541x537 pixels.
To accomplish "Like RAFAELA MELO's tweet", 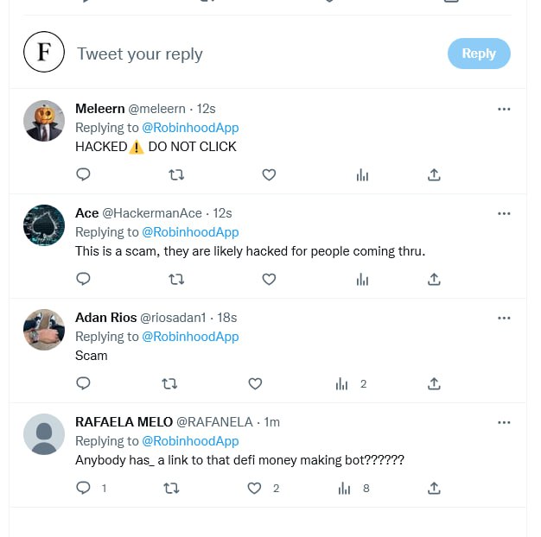I will 254,488.
